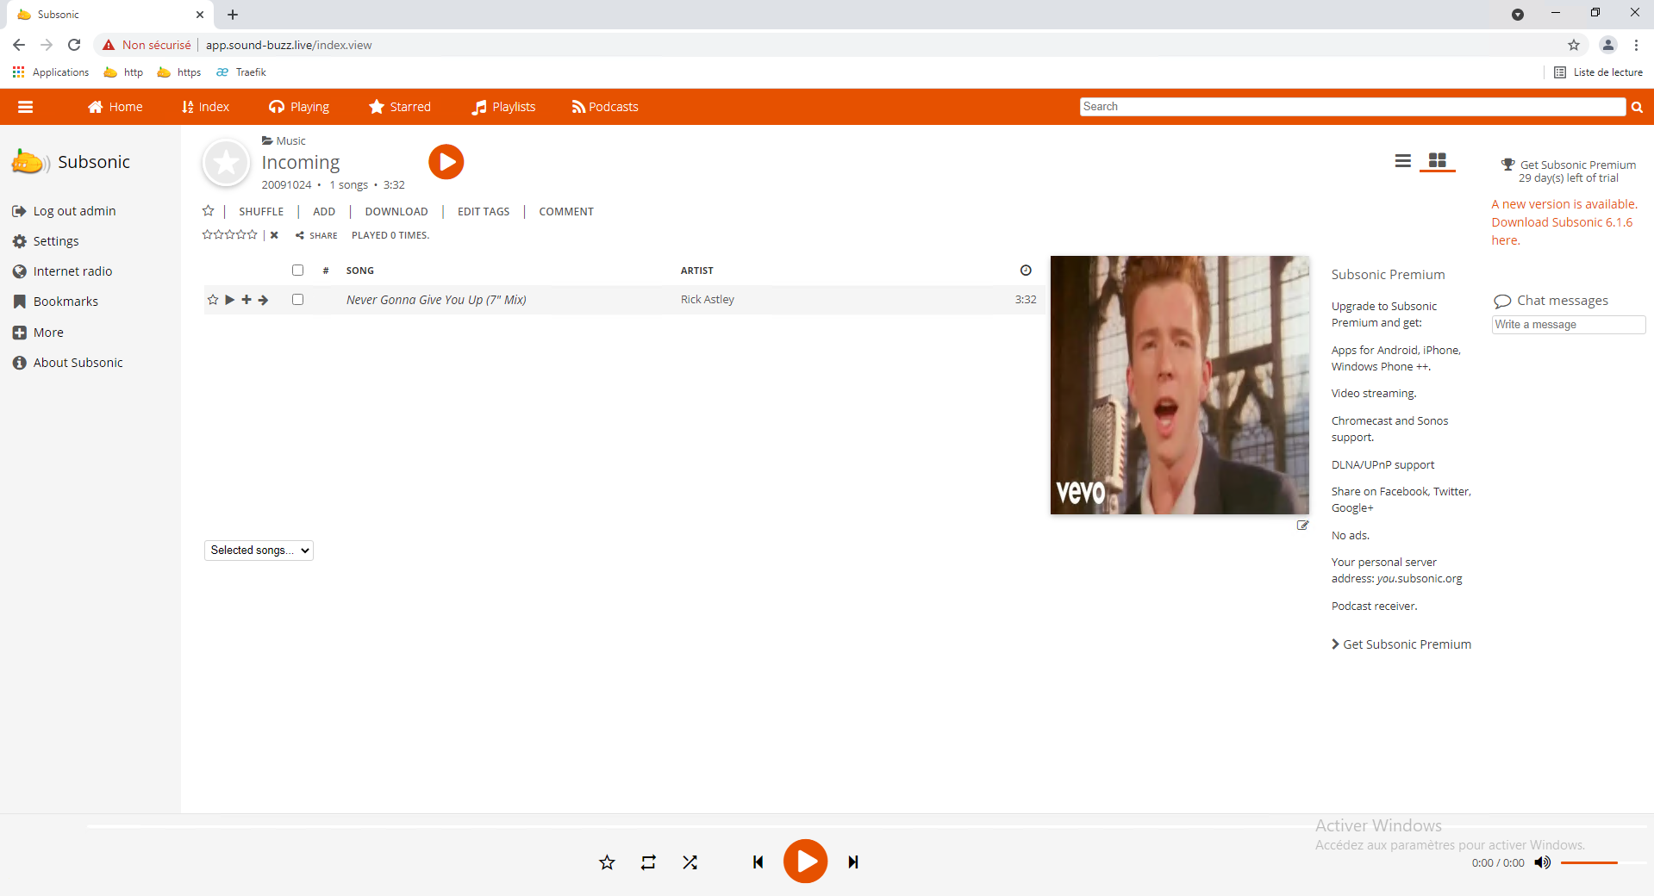Reload the page in browser
1654x896 pixels.
74,45
